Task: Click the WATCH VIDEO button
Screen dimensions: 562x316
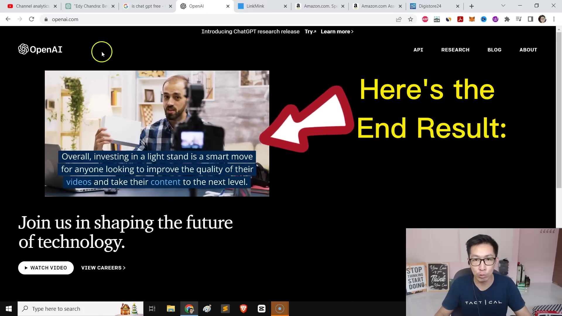Action: click(46, 268)
